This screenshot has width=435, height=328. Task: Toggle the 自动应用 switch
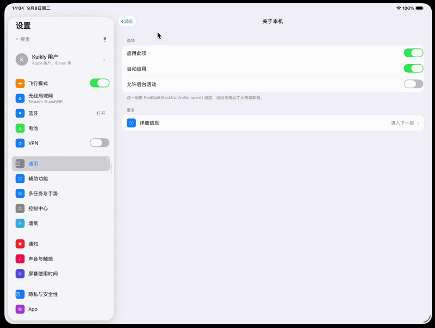click(x=413, y=68)
